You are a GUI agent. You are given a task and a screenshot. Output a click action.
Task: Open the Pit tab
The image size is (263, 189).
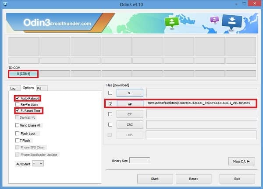click(x=42, y=88)
